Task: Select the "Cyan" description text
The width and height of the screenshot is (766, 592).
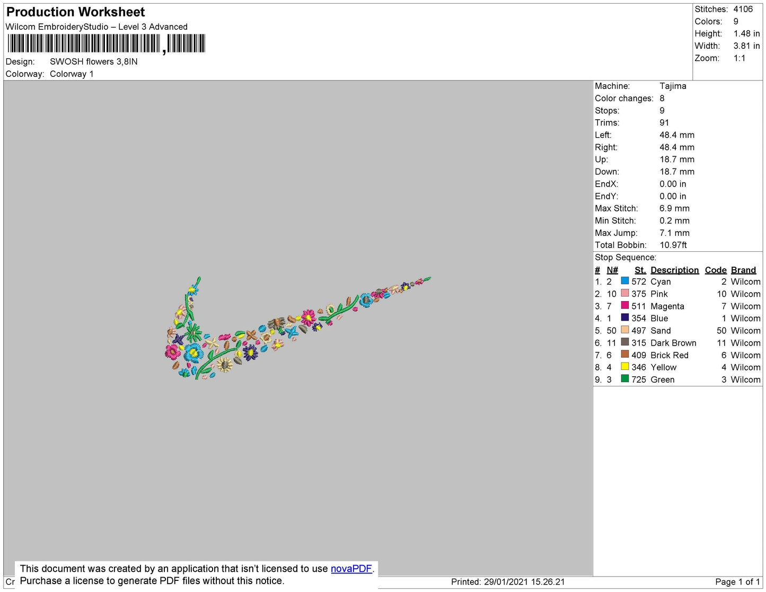Action: coord(661,282)
